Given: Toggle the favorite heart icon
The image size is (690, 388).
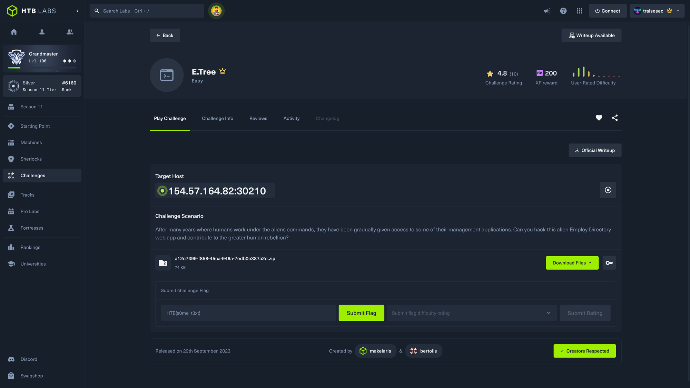Looking at the screenshot, I should pyautogui.click(x=599, y=118).
